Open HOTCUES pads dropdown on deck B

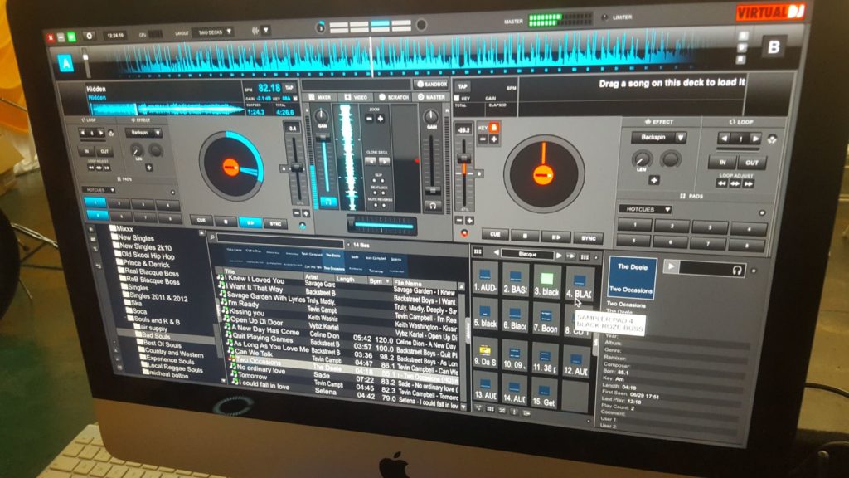[x=645, y=209]
